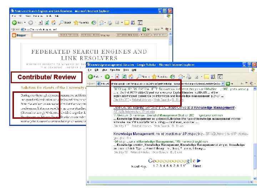Click scroll-up arrow in Federated Search window
The width and height of the screenshot is (257, 192).
pos(170,34)
